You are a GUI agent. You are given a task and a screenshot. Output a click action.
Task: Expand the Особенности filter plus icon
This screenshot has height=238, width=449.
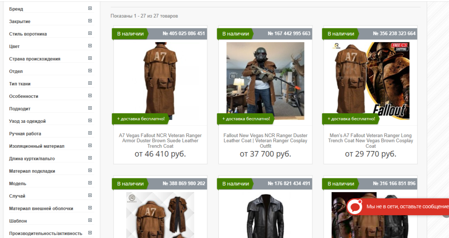(90, 95)
